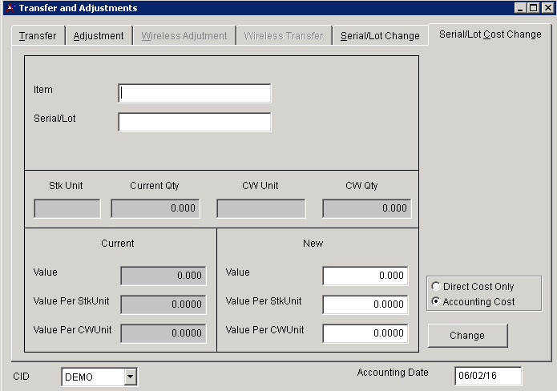Close the Transfer and Adjustments window

pos(547,8)
